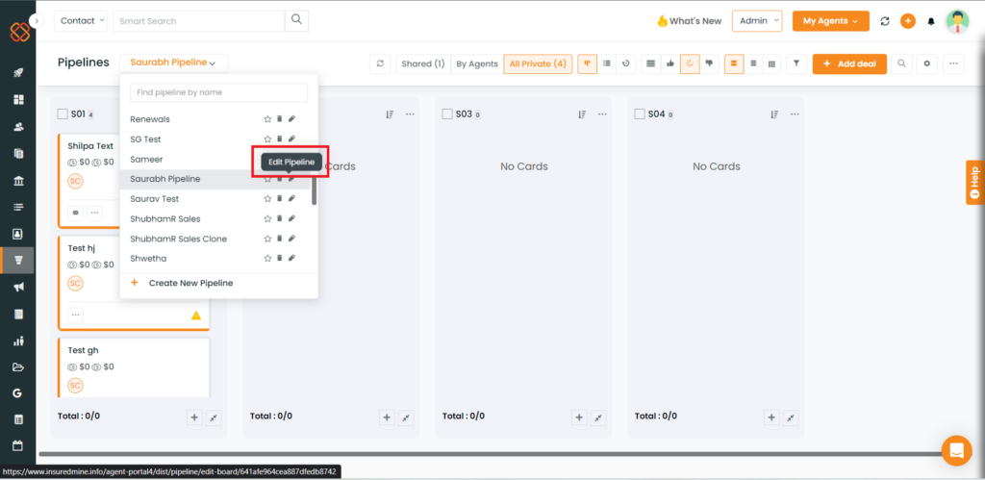
Task: Click the orange plus circle in the header
Action: coord(908,21)
